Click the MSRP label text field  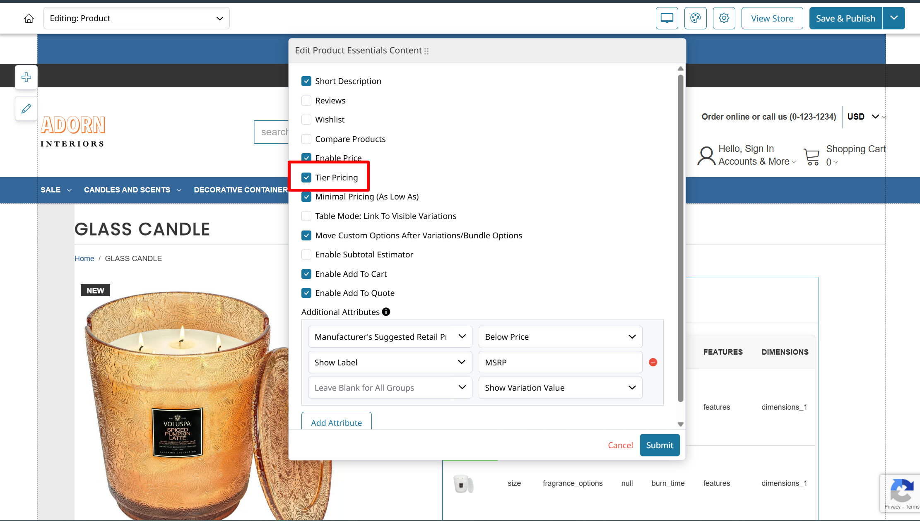point(560,363)
